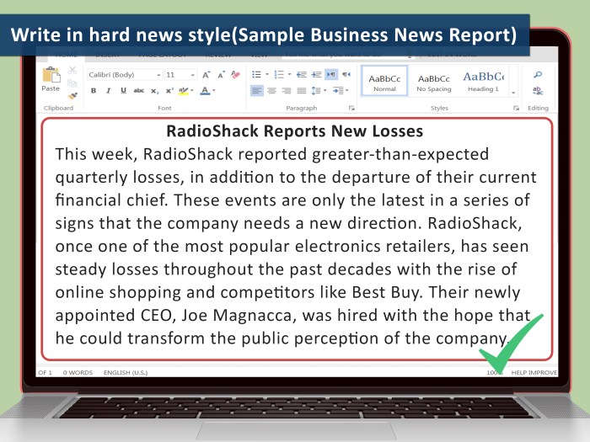Image resolution: width=590 pixels, height=442 pixels.
Task: Increase font size with Grow Font
Action: [x=206, y=75]
